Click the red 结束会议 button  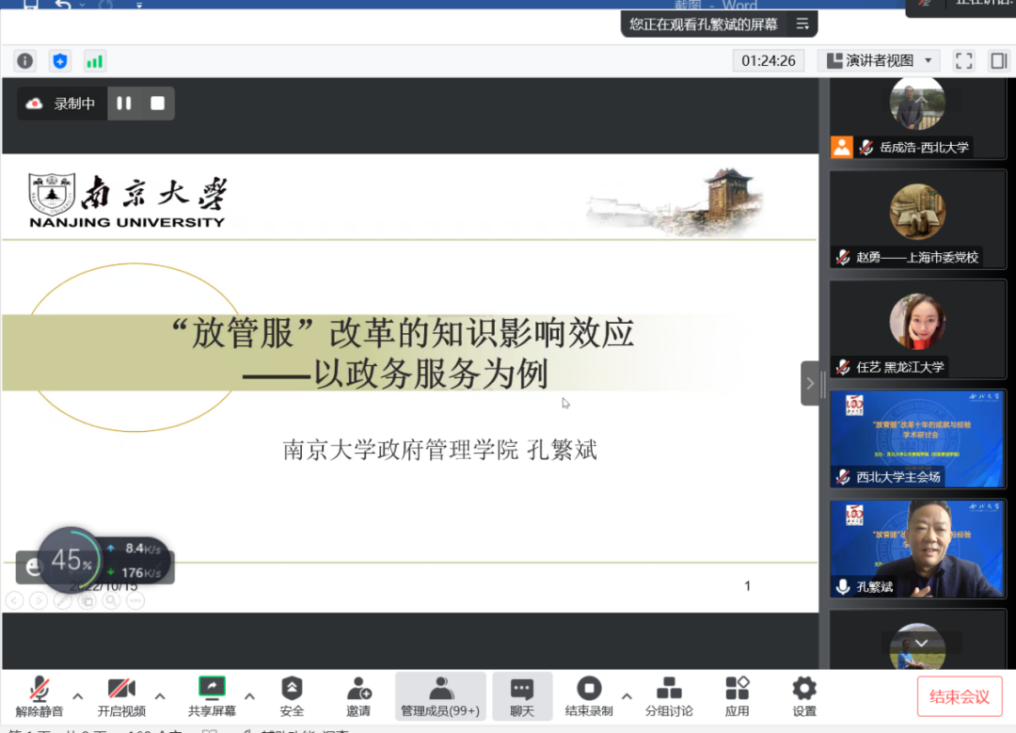[x=960, y=696]
